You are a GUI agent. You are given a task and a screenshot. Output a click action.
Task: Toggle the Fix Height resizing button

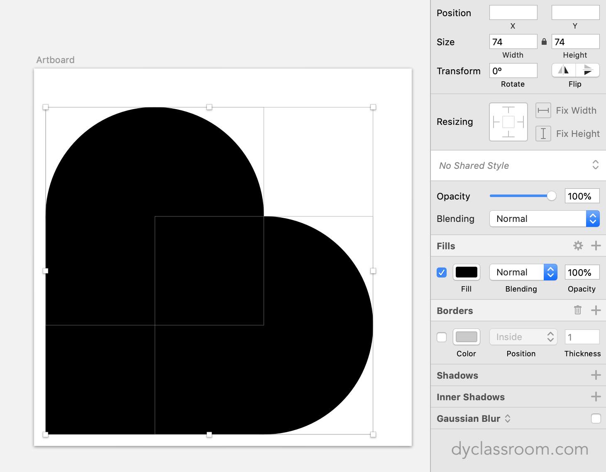point(543,134)
